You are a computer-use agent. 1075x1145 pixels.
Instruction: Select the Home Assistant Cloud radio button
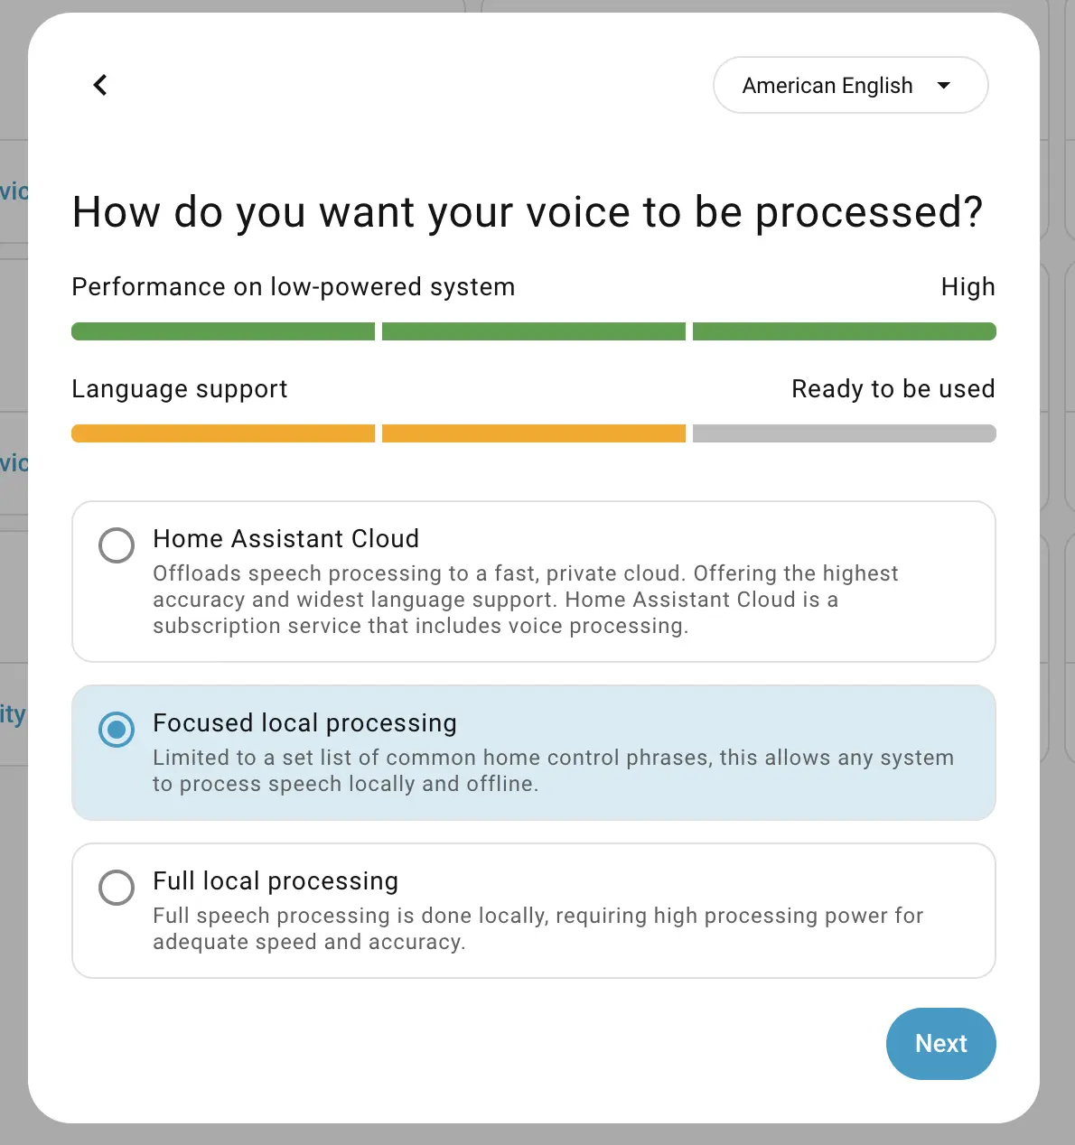pos(117,545)
